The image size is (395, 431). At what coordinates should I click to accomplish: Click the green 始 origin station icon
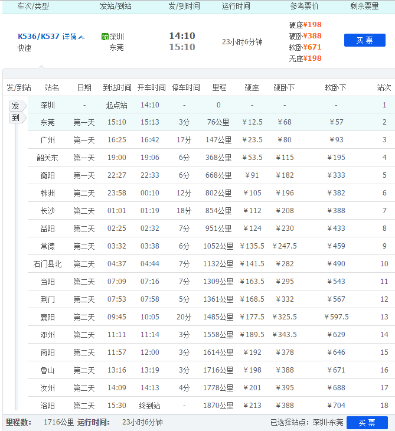[x=105, y=37]
